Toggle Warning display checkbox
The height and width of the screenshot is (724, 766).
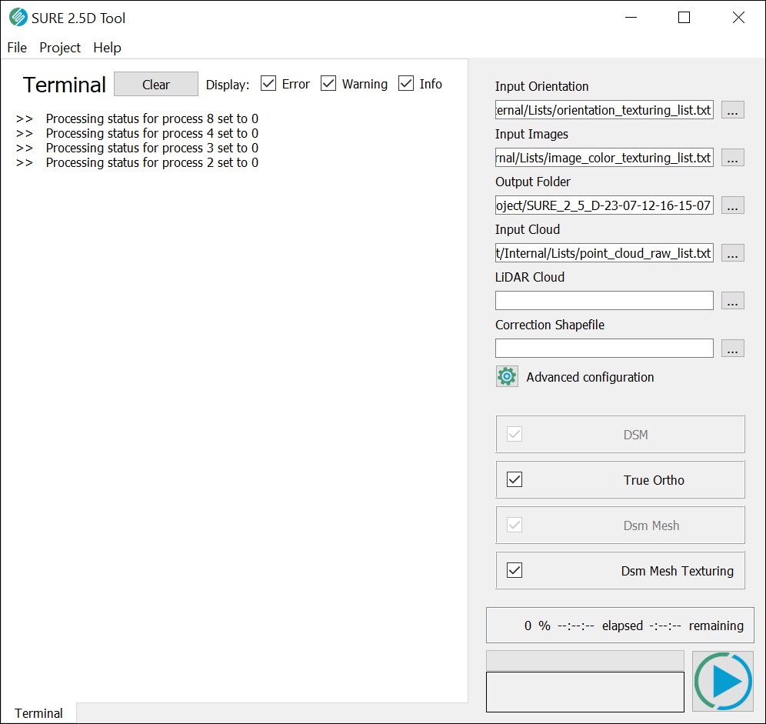click(x=328, y=84)
